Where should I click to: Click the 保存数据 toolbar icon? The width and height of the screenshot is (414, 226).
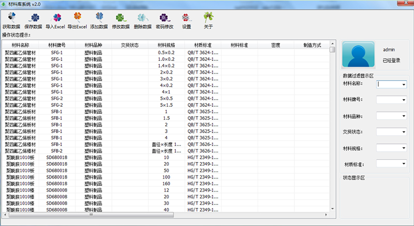(34, 20)
